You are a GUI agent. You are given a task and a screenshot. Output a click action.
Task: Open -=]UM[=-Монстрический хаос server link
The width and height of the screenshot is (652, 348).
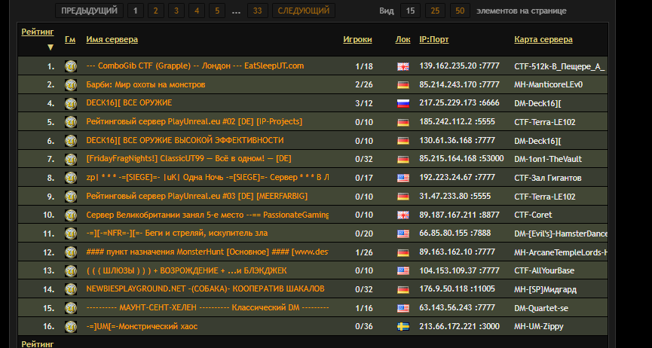click(x=142, y=326)
